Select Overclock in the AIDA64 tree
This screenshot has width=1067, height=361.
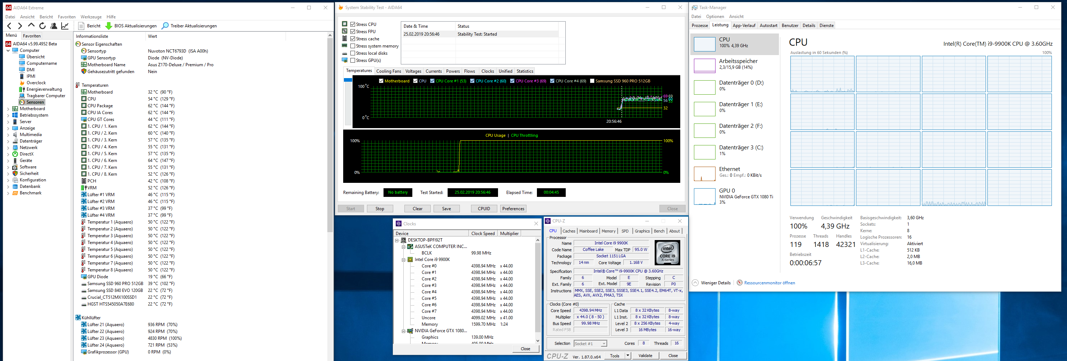(36, 83)
